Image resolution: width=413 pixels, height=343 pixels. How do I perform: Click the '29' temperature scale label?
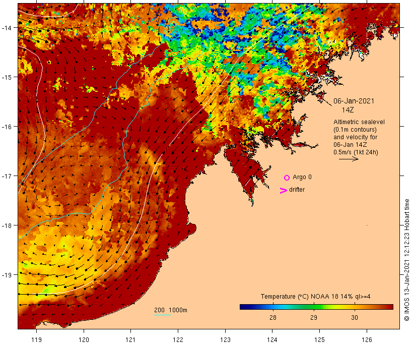[313, 317]
